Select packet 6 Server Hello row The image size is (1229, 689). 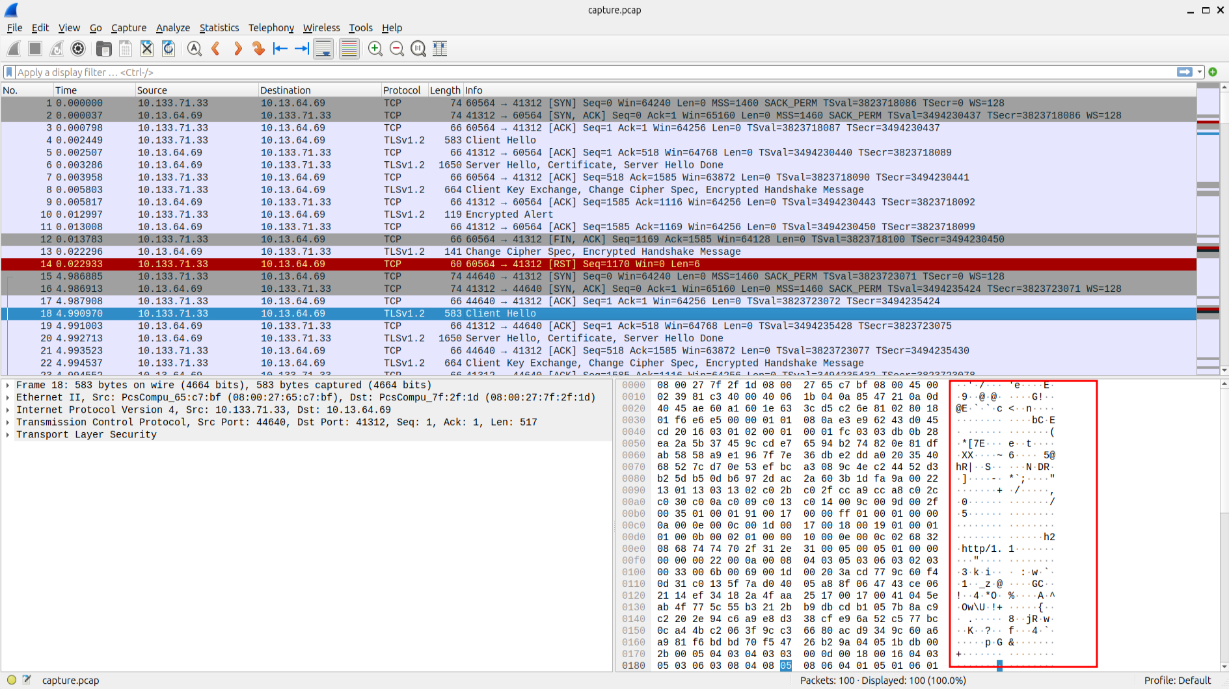(x=599, y=165)
